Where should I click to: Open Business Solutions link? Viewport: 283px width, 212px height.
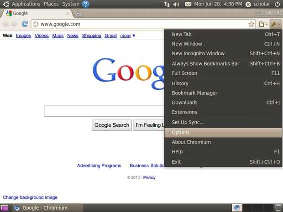pos(147,165)
